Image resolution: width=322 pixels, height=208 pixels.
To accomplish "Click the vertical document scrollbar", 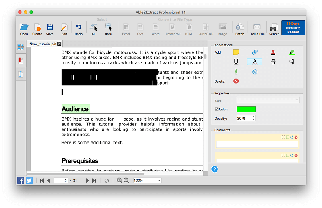I will tap(205, 56).
